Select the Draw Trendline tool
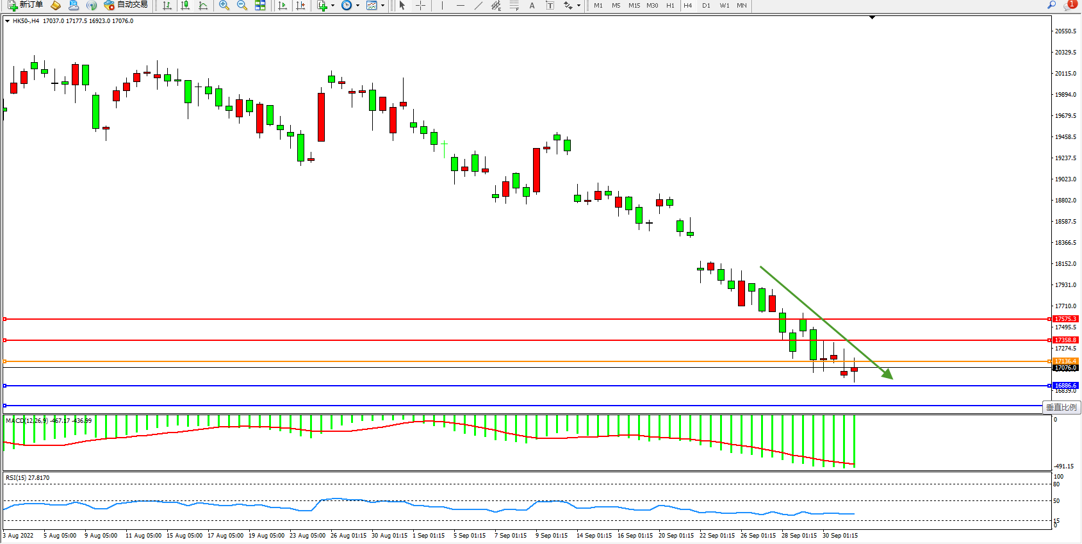 [478, 5]
